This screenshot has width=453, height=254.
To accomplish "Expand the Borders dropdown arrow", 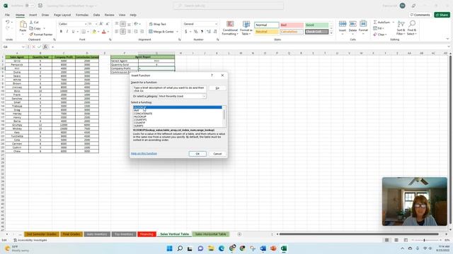I will 88,31.
